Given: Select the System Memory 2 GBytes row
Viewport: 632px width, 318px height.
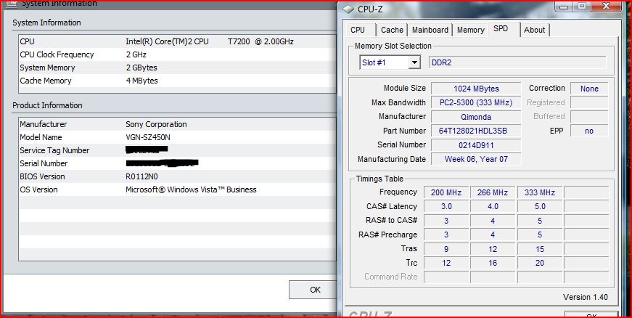Looking at the screenshot, I should click(177, 68).
